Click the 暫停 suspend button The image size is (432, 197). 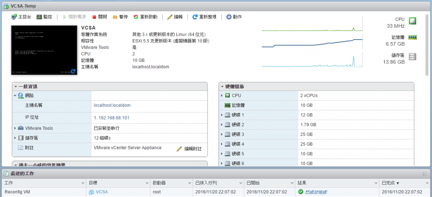tap(120, 17)
